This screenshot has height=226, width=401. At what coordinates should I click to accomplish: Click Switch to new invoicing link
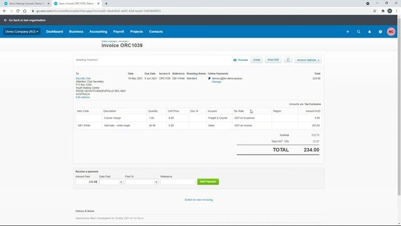tap(199, 200)
